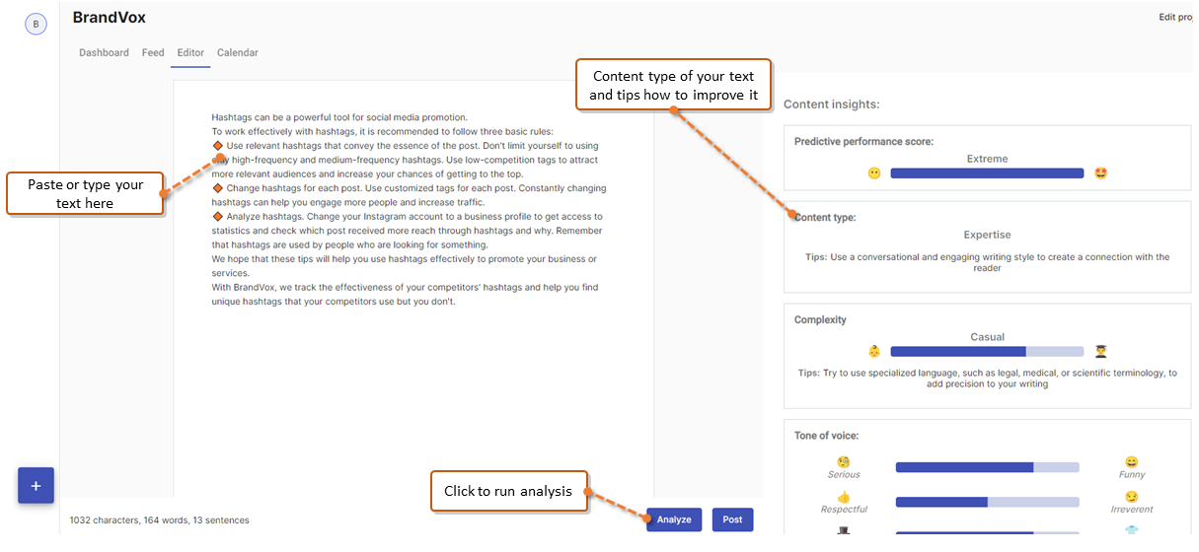Click the Post button
Screen dimensions: 1199x552
click(732, 519)
